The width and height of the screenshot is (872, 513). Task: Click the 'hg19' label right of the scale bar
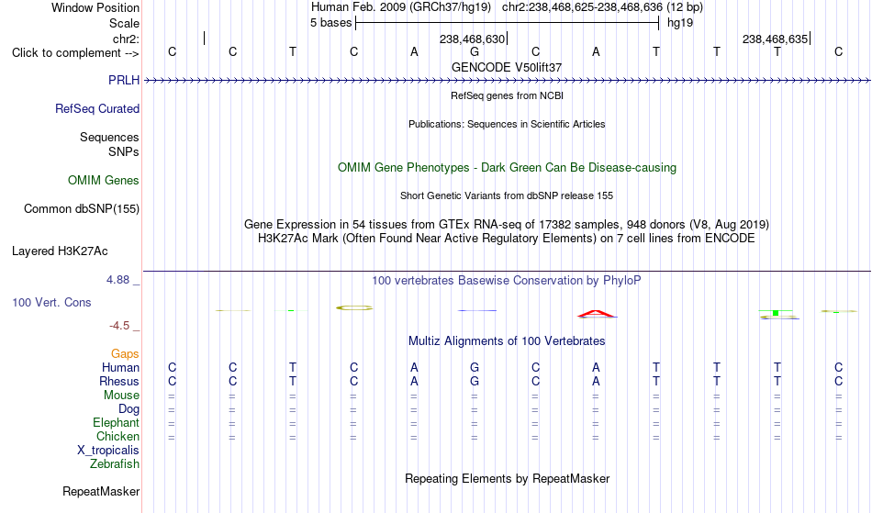680,23
